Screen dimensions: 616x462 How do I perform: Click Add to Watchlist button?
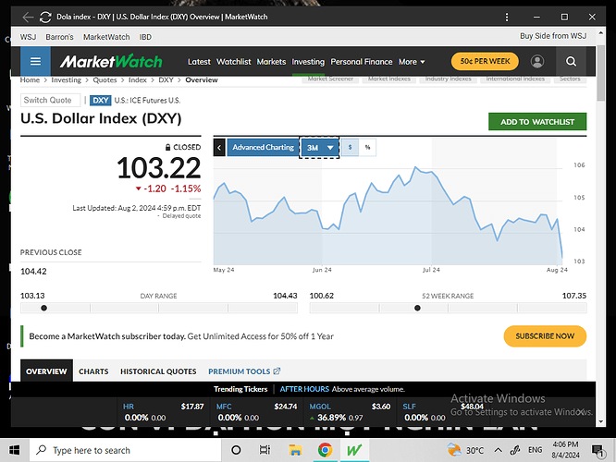537,122
